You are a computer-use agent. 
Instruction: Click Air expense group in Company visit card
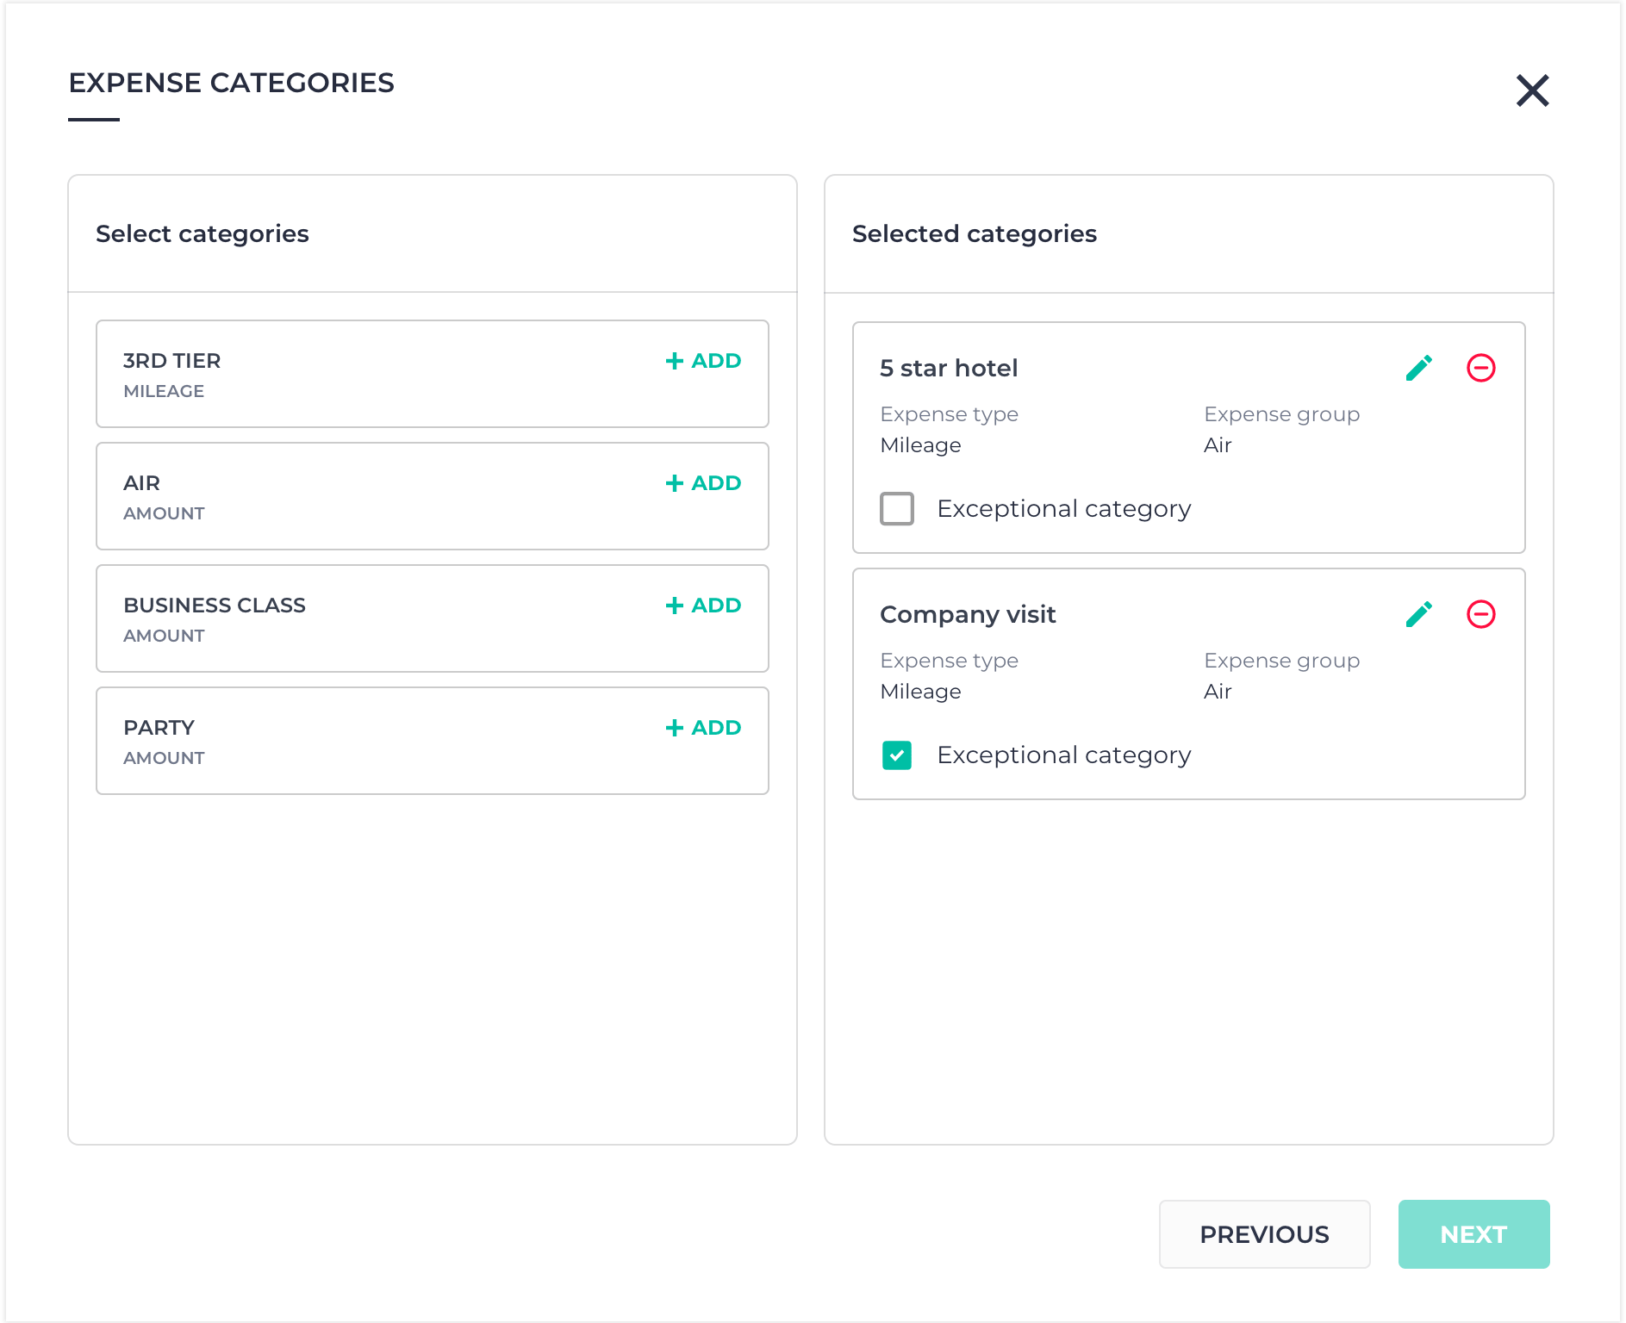pos(1218,692)
